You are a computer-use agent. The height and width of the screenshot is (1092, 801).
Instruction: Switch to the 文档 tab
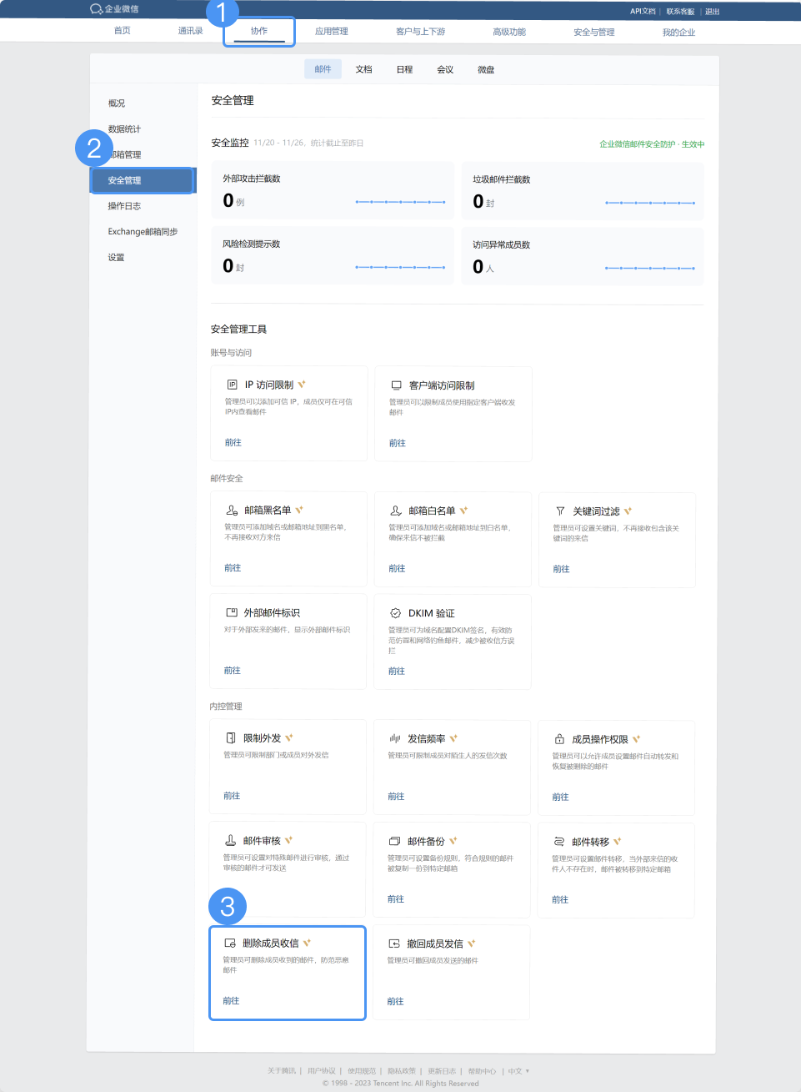tap(363, 69)
